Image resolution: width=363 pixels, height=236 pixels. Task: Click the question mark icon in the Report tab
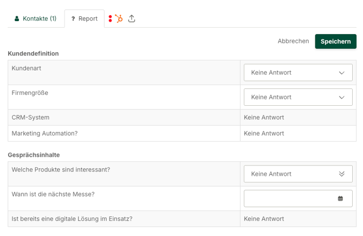(x=73, y=19)
